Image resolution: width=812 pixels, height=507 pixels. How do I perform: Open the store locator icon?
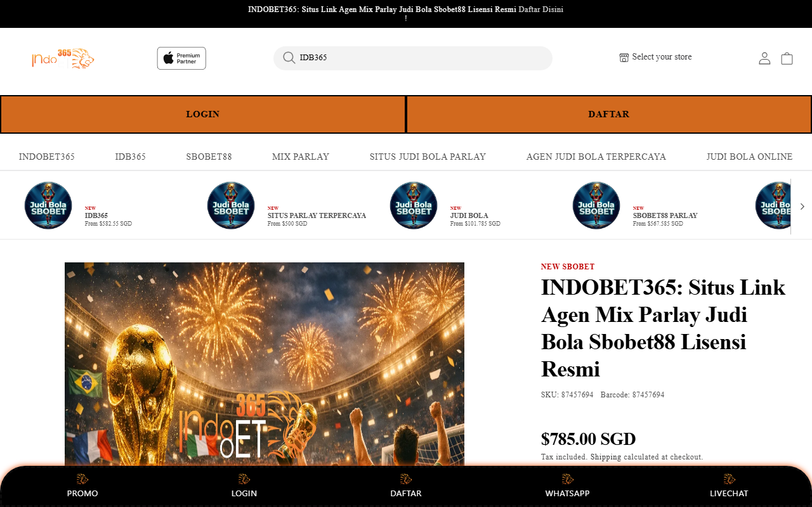pyautogui.click(x=624, y=57)
